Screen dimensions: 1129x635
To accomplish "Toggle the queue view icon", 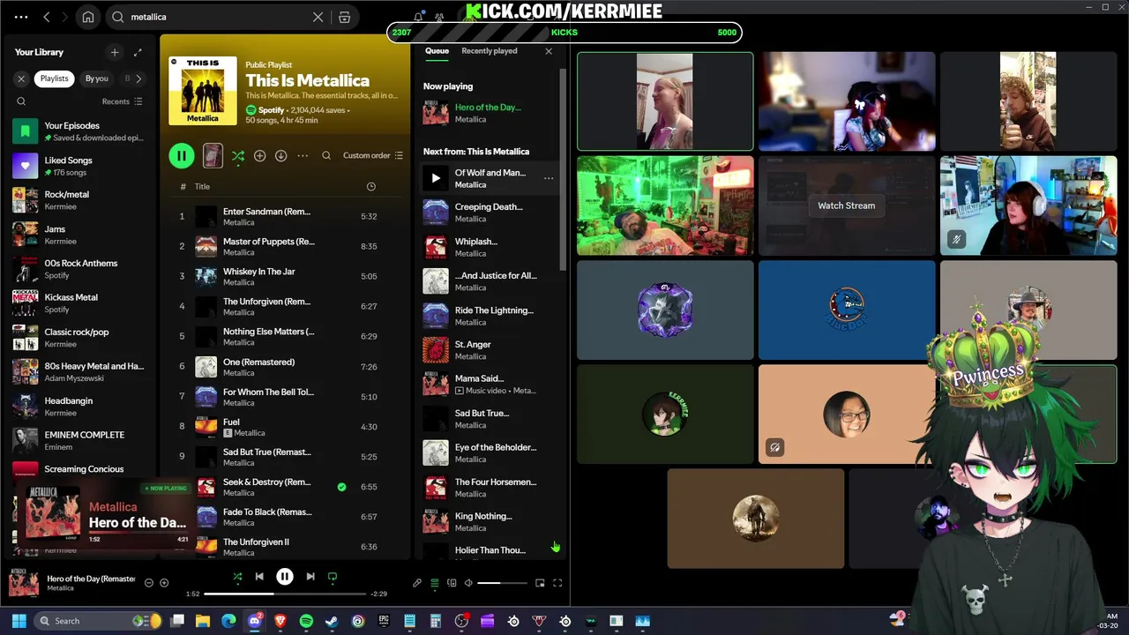I will point(434,583).
